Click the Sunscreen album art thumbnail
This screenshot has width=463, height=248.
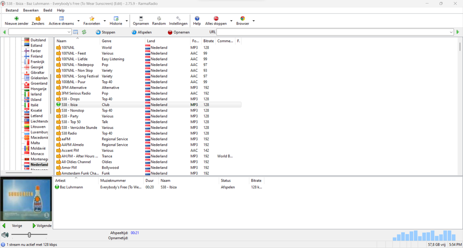[x=26, y=199]
